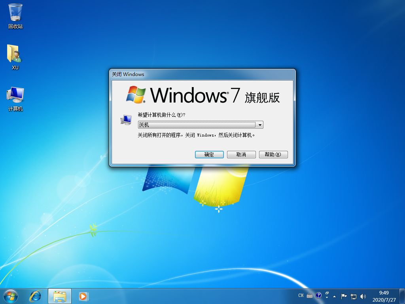Click the Show Desktop strip on the taskbar
This screenshot has height=304, width=405.
pos(402,296)
